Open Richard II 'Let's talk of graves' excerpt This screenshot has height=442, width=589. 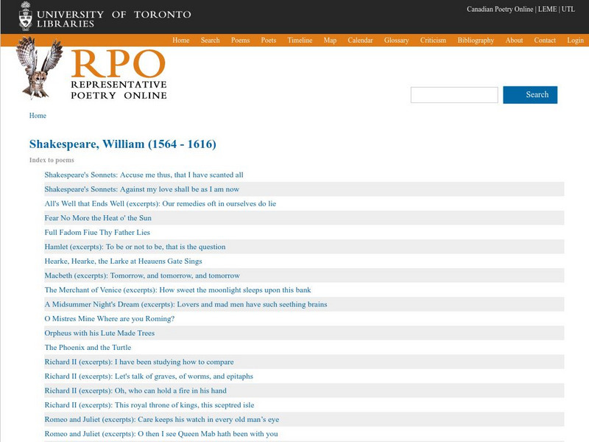tap(149, 376)
